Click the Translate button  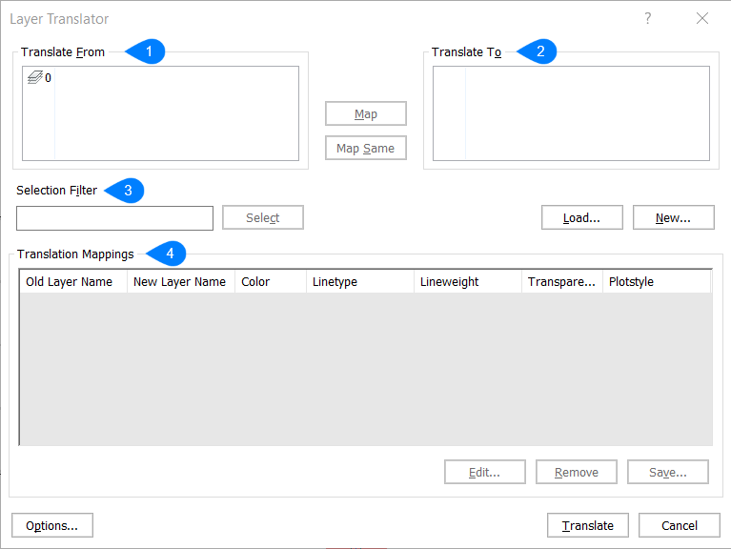pos(588,525)
